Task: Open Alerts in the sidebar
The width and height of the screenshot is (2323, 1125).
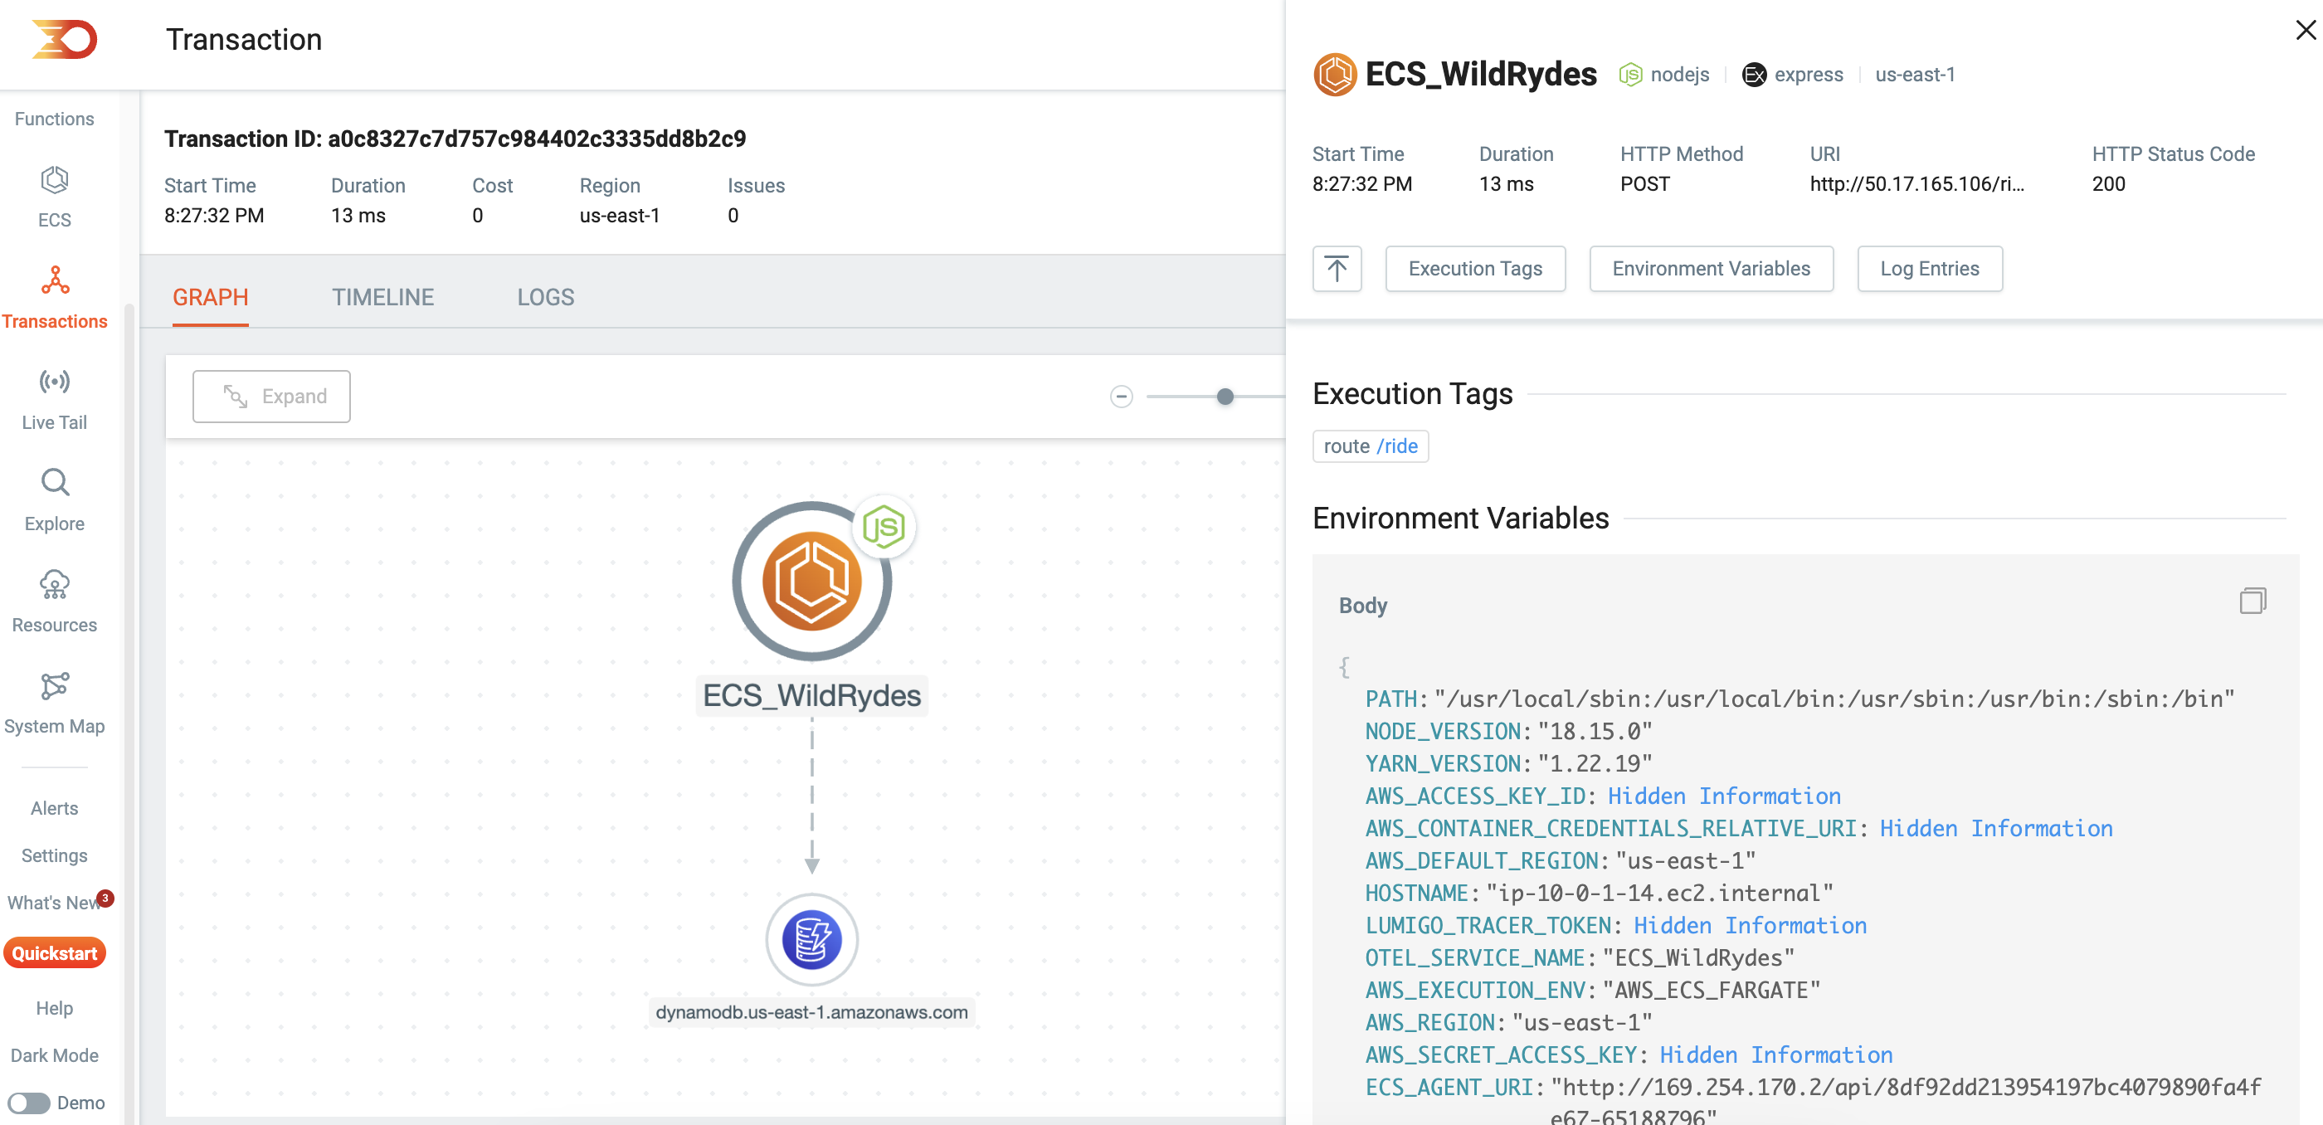Action: tap(54, 809)
